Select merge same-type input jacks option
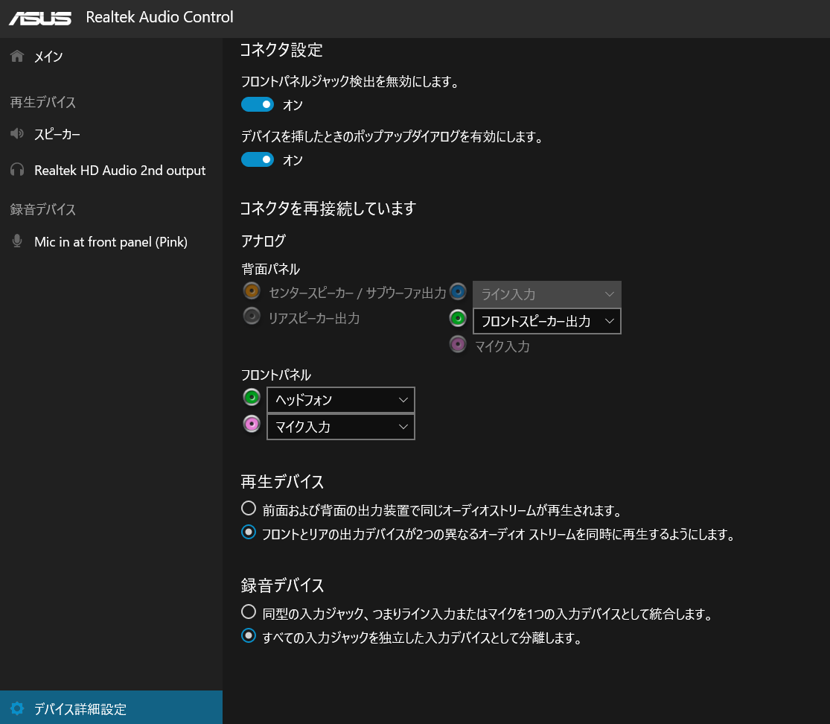 tap(249, 612)
